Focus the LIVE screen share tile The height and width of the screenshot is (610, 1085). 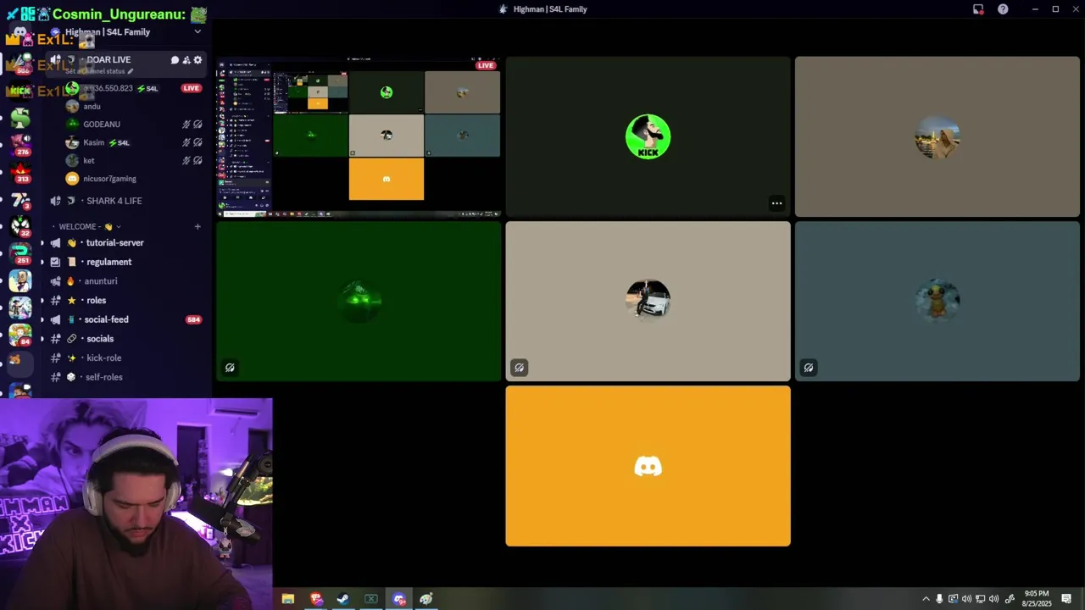tap(359, 136)
